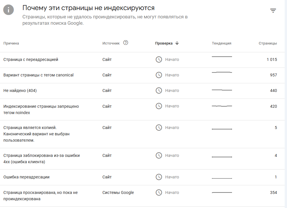Open Страница заблокирована из-за ошибки 4xx row
This screenshot has height=208, width=287.
point(142,159)
